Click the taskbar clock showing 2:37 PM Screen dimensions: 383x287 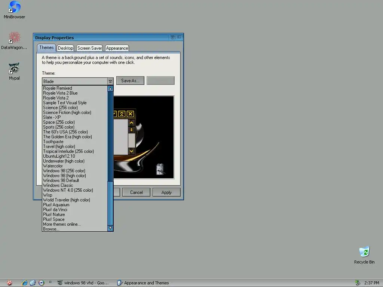tap(371, 283)
